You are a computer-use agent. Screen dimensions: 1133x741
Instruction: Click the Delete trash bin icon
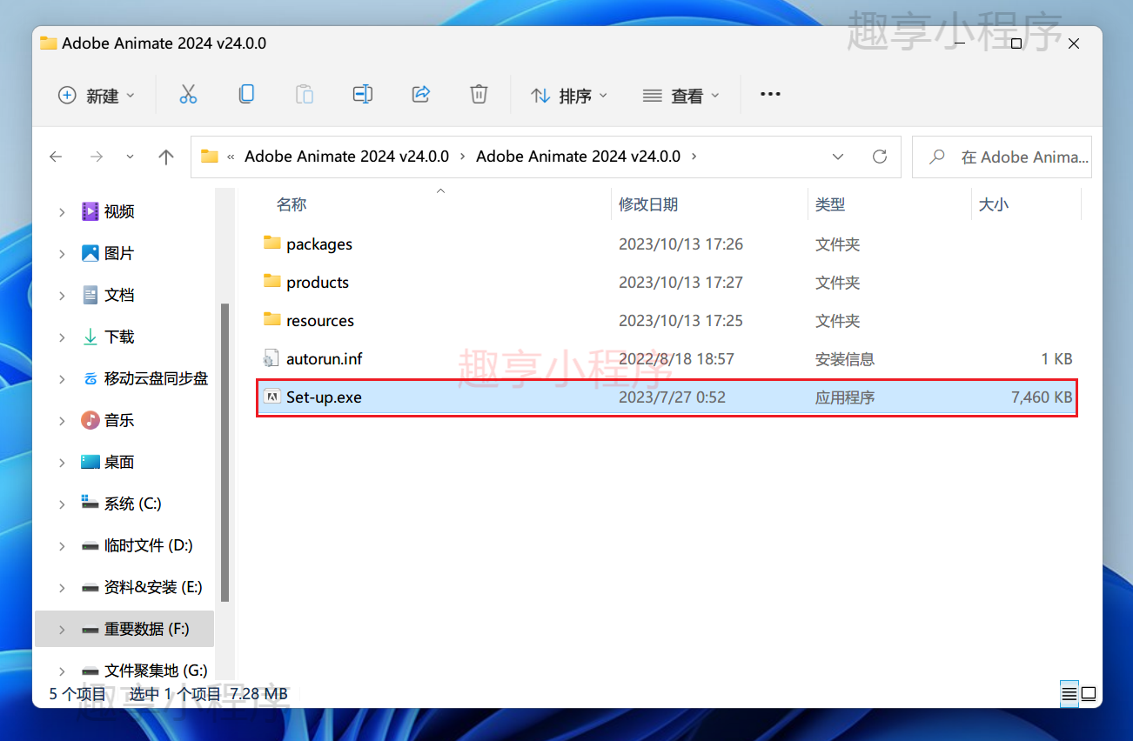[x=479, y=94]
